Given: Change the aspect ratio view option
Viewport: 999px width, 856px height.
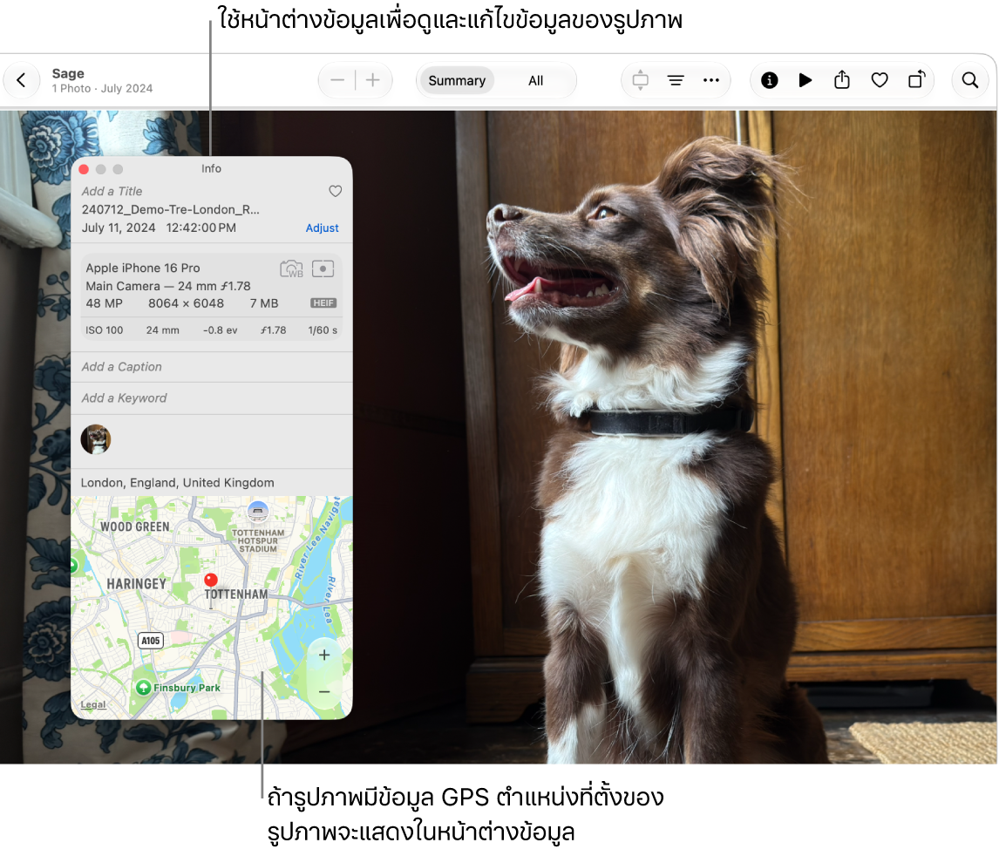Looking at the screenshot, I should 641,81.
